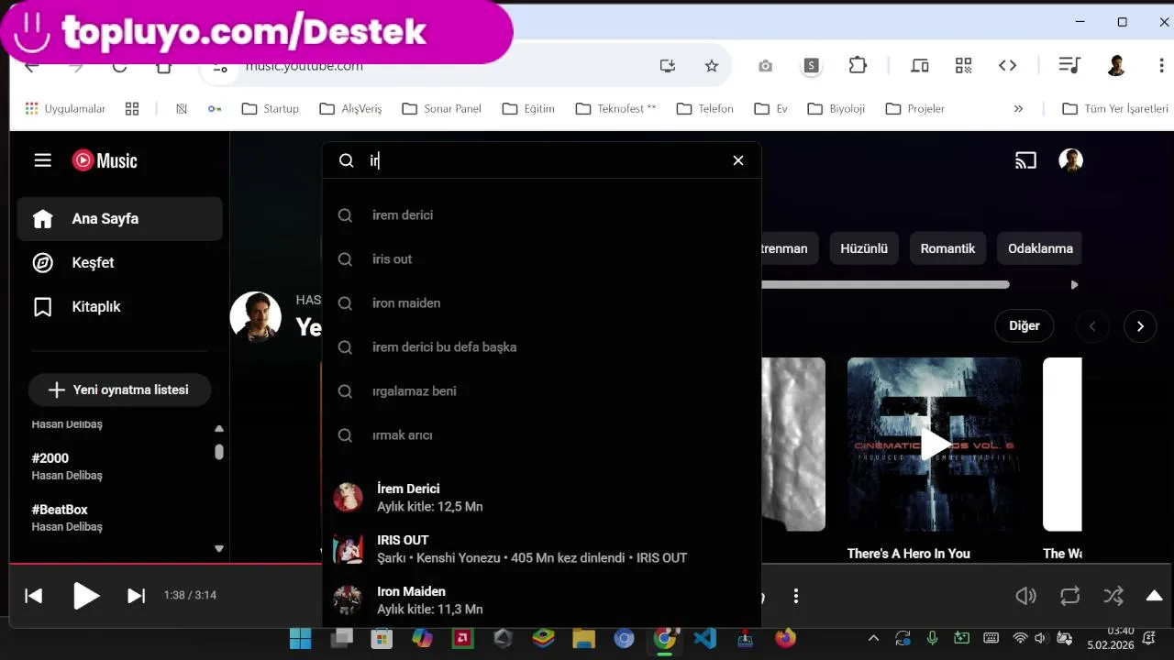Select suggestion iron maiden

[541, 303]
